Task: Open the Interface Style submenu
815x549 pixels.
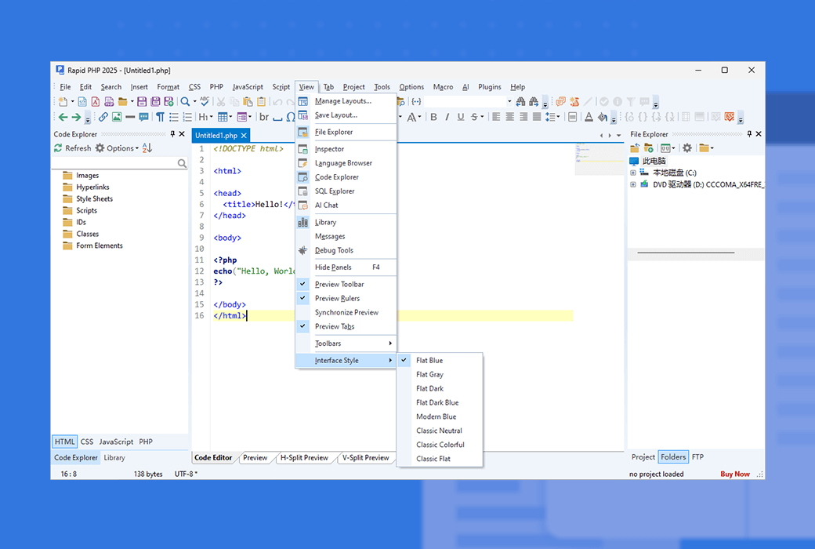Action: tap(346, 360)
